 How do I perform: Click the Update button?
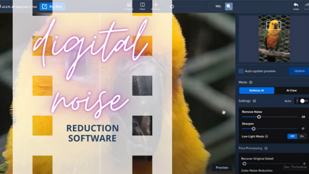pyautogui.click(x=299, y=71)
